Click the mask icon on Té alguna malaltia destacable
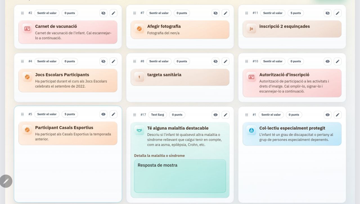 click(139, 130)
